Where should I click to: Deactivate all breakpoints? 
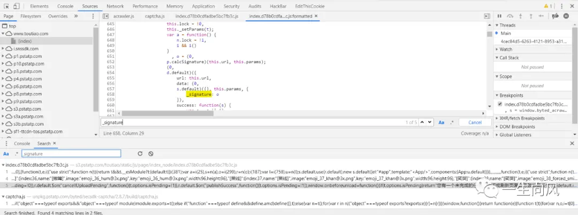pos(555,16)
